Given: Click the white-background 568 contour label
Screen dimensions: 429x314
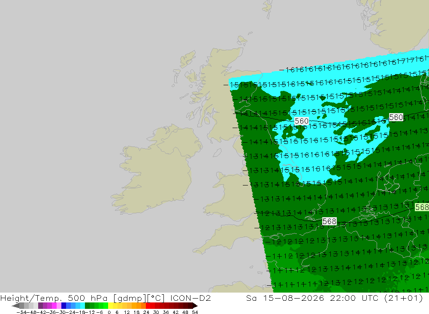Looking at the screenshot, I should (329, 221).
